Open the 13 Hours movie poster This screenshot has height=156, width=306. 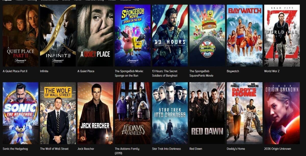[x=170, y=35]
